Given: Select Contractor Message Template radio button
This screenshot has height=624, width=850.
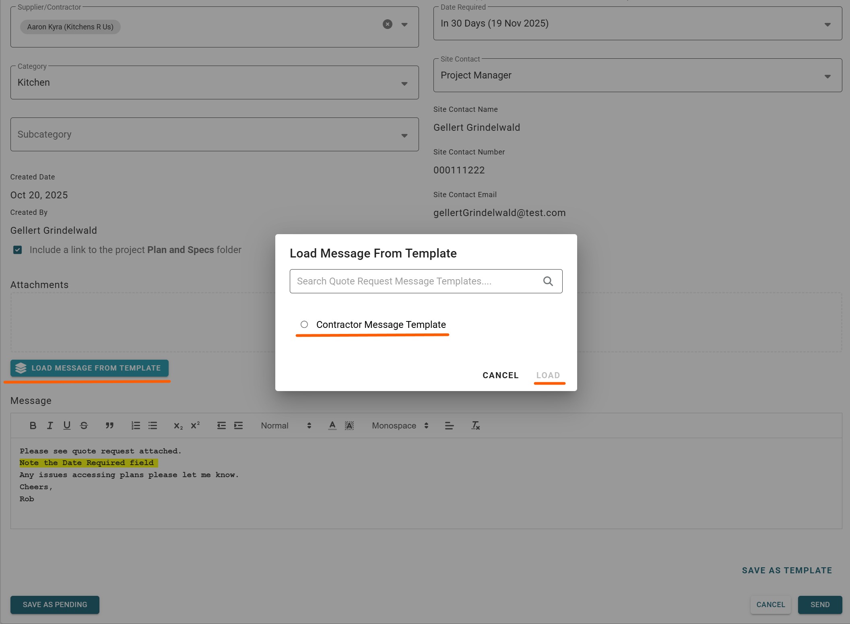Looking at the screenshot, I should (304, 324).
